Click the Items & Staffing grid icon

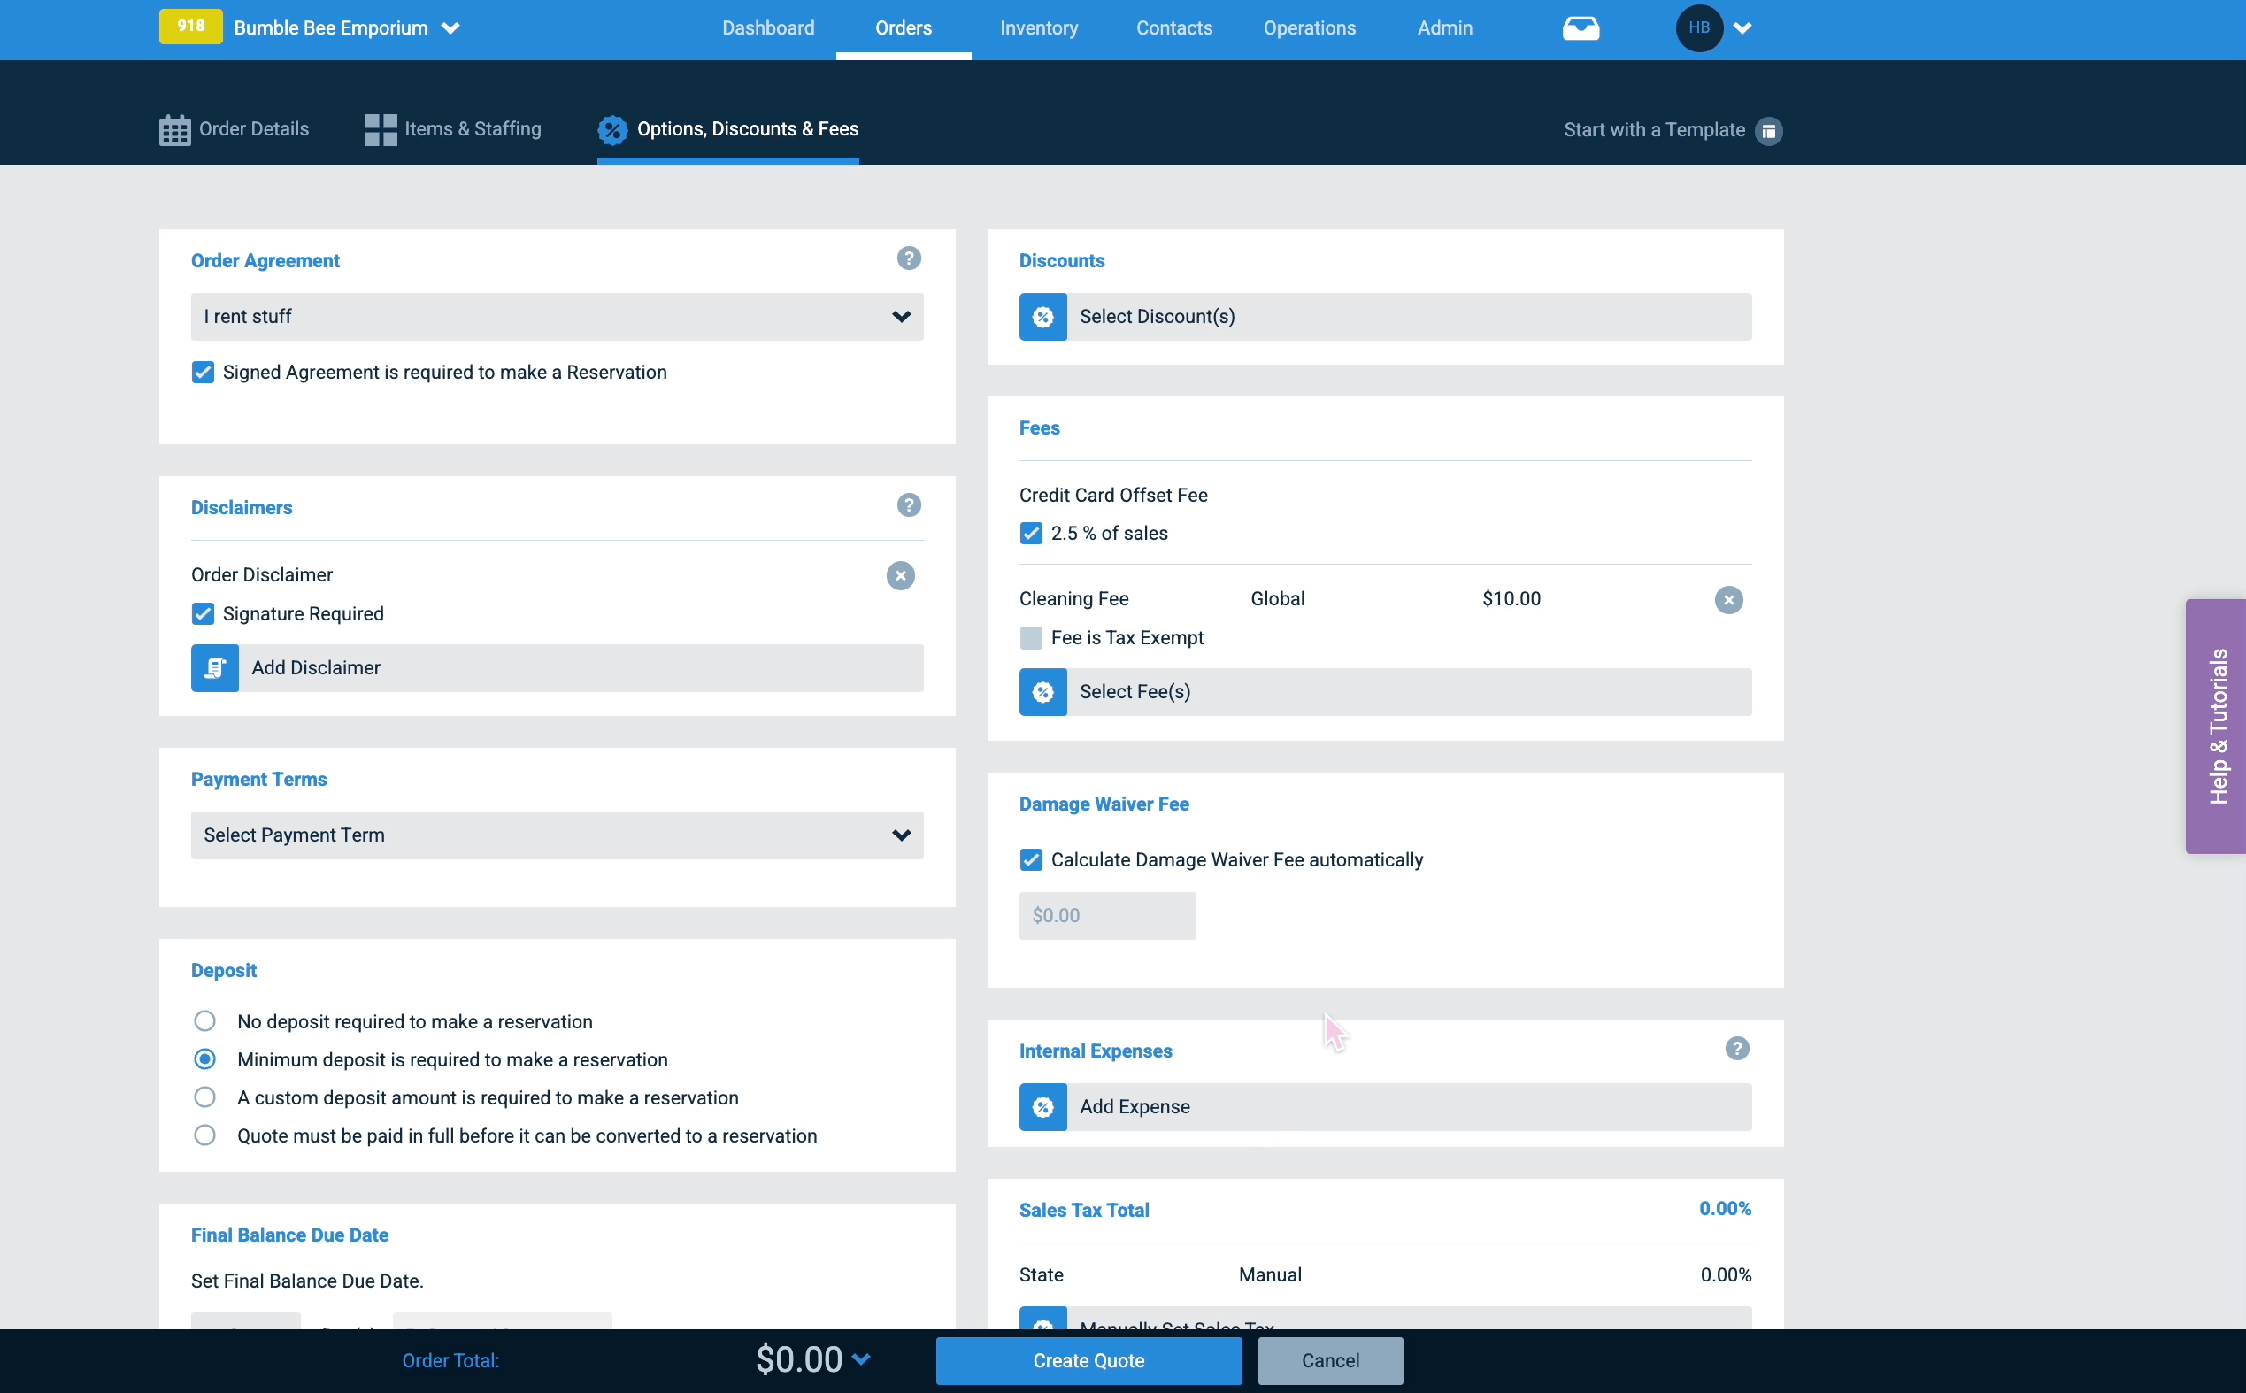(381, 130)
